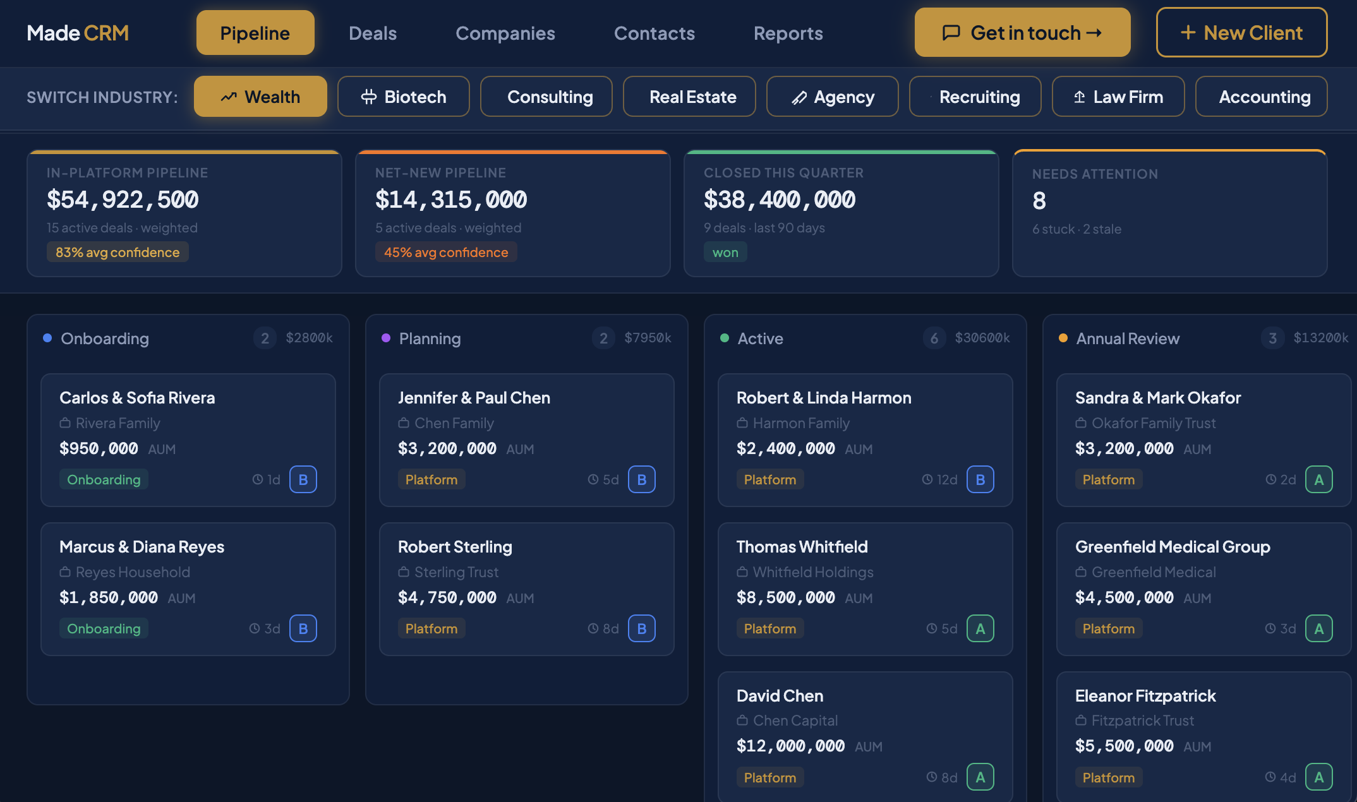The height and width of the screenshot is (802, 1357).
Task: Switch industry to Recruiting
Action: click(x=975, y=97)
